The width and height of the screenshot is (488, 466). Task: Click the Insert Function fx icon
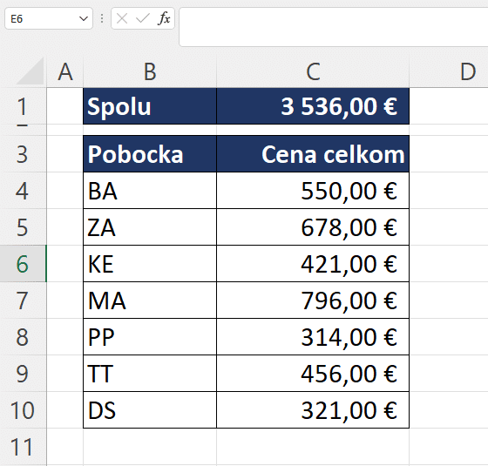pyautogui.click(x=164, y=18)
